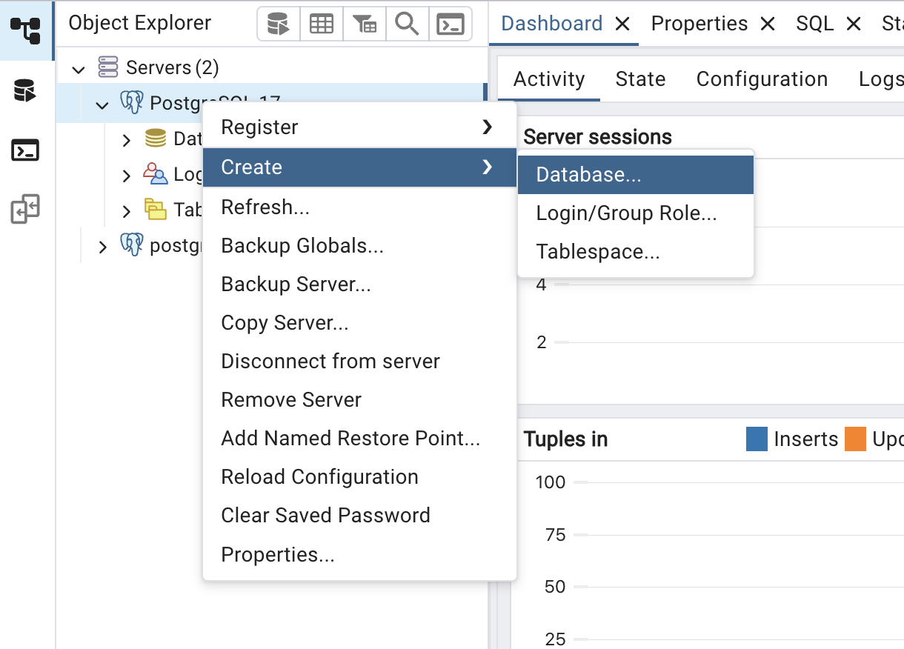Screen dimensions: 904x649
Task: Open the PSQL workspace icon in sidebar
Action: [x=25, y=151]
